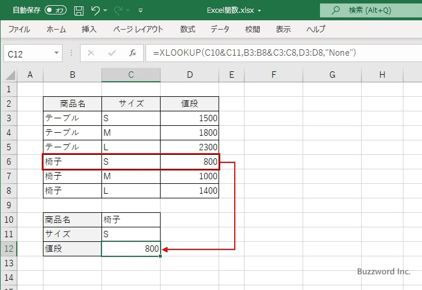Click cell B3 with テーブル
The image size is (422, 290).
tap(72, 118)
